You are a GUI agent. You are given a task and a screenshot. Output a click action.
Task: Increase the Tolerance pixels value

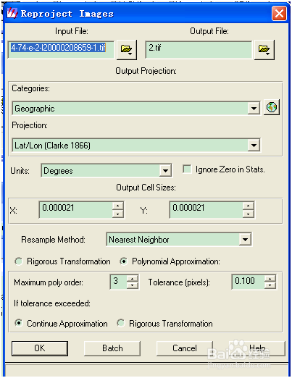coord(270,279)
